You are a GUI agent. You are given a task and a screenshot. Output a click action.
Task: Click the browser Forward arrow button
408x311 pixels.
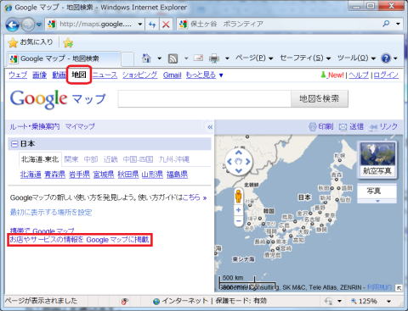28,25
